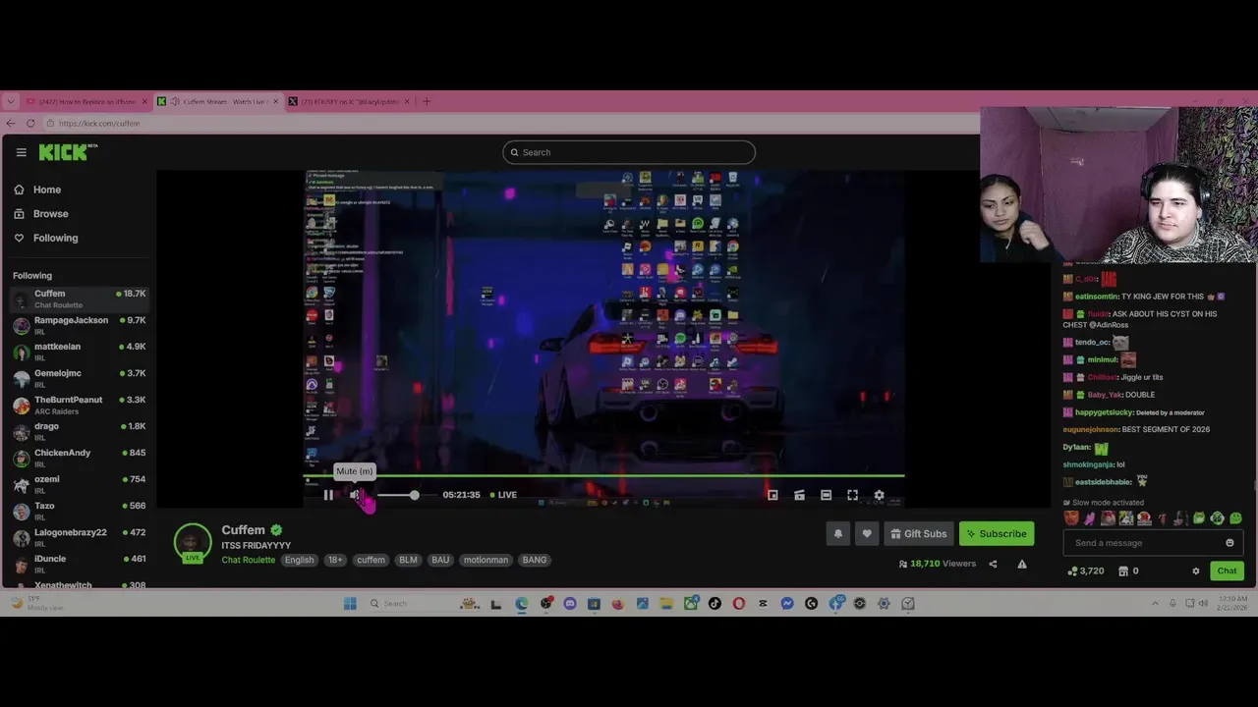Click the Gift Subs button
1258x707 pixels.
918,534
